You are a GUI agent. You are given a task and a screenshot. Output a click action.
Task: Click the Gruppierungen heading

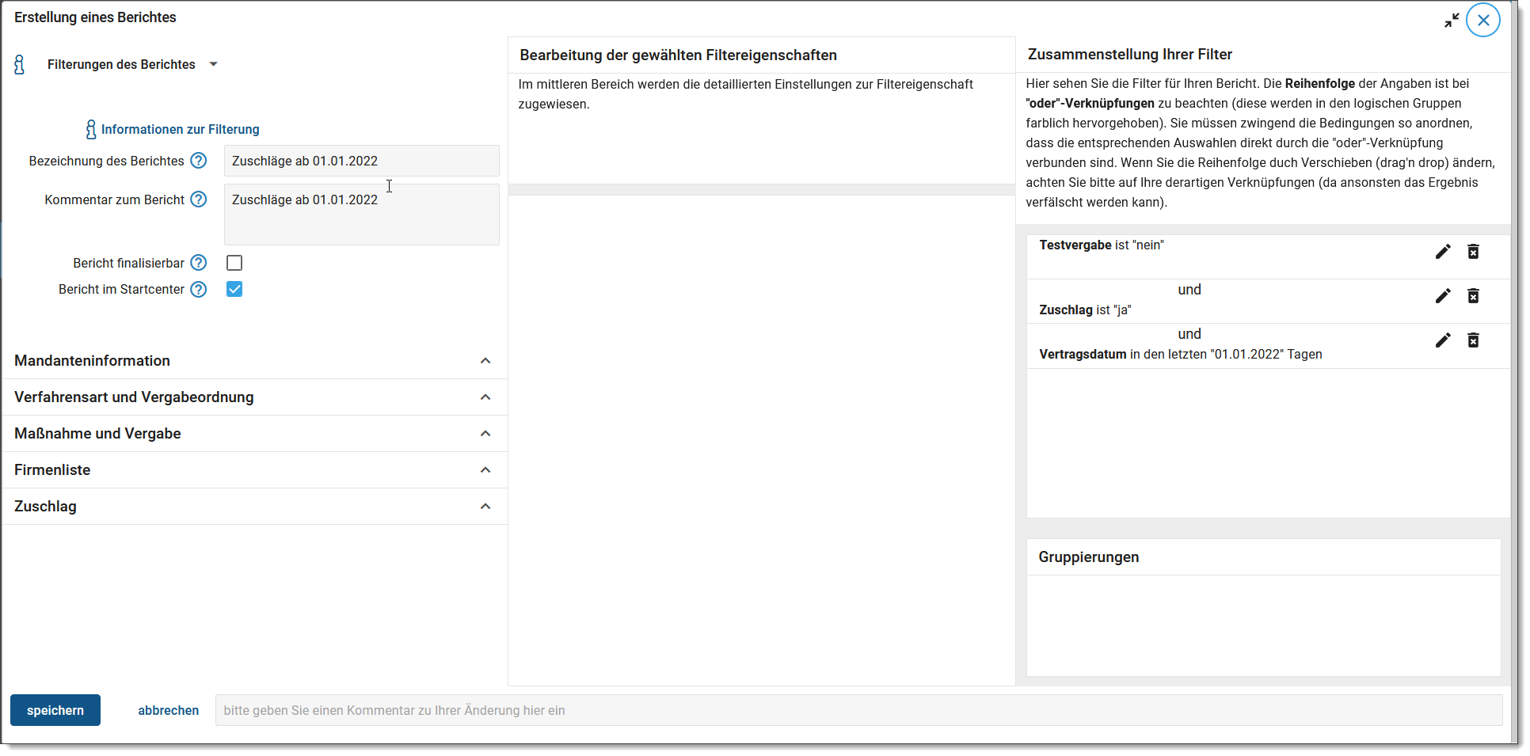click(1089, 557)
